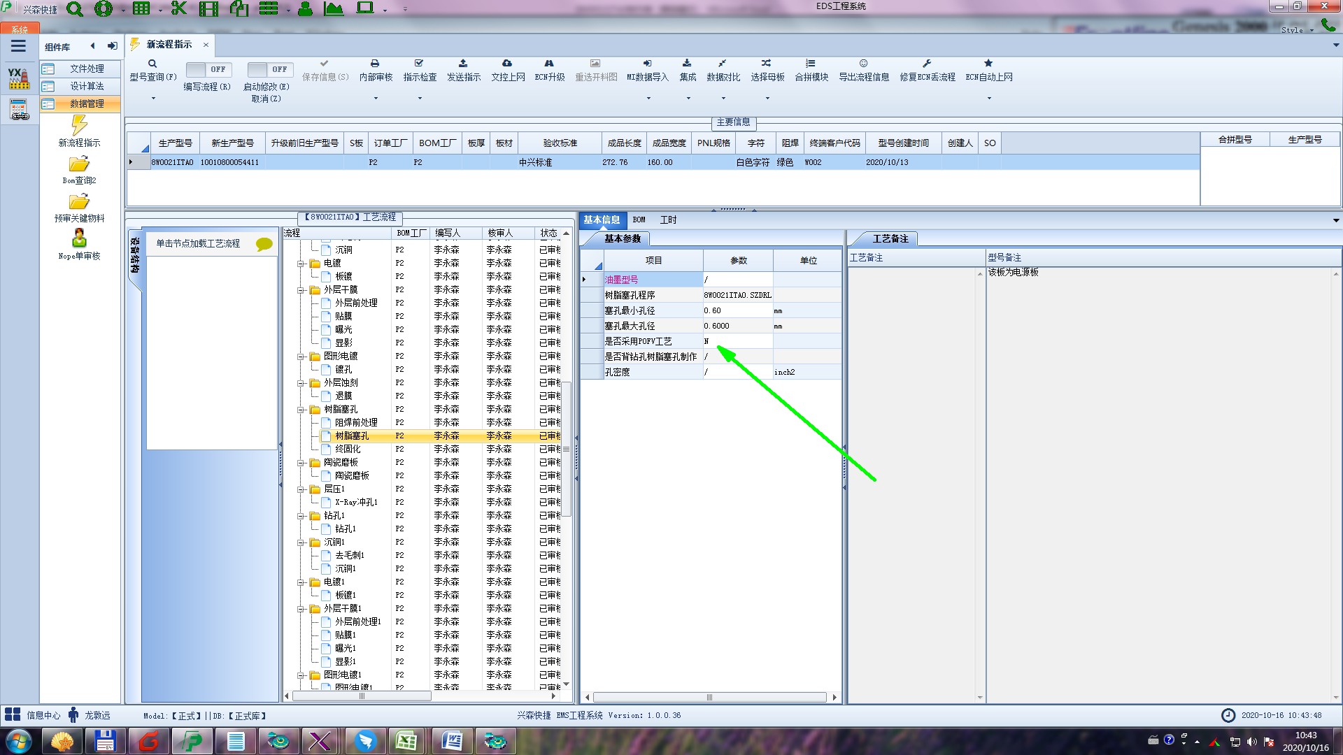
Task: Open Excel from the Windows taskbar
Action: click(x=406, y=740)
